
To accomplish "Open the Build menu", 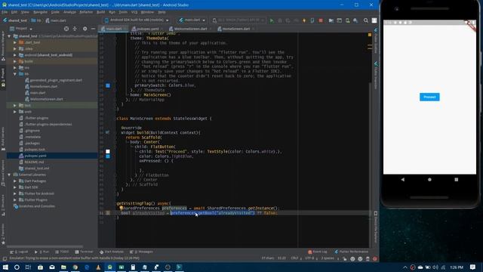I will pos(100,12).
